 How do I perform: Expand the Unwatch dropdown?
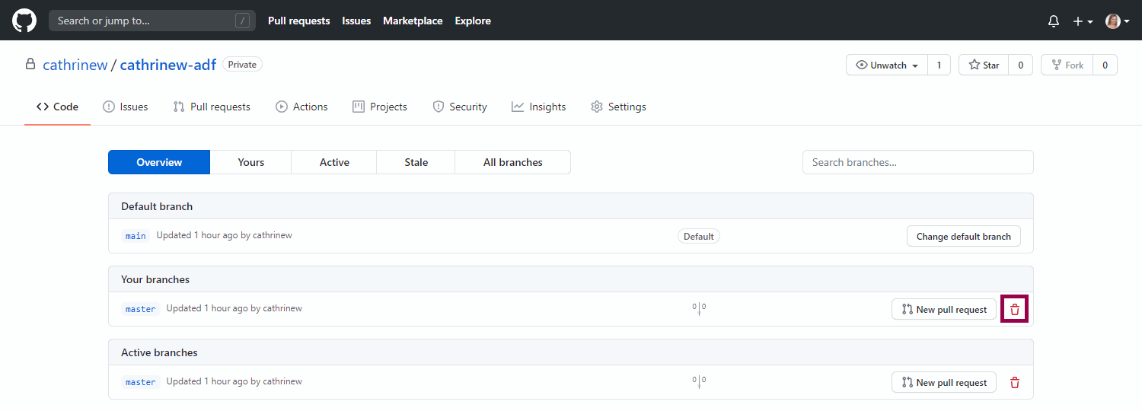(x=887, y=65)
